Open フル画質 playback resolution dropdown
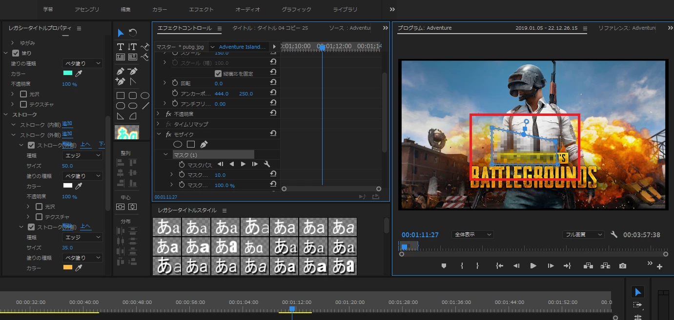Viewport: 674px width, 320px height. click(583, 235)
